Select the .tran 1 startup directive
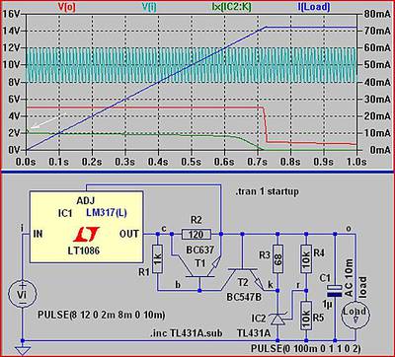Viewport: 395px width, 357px height. point(267,191)
